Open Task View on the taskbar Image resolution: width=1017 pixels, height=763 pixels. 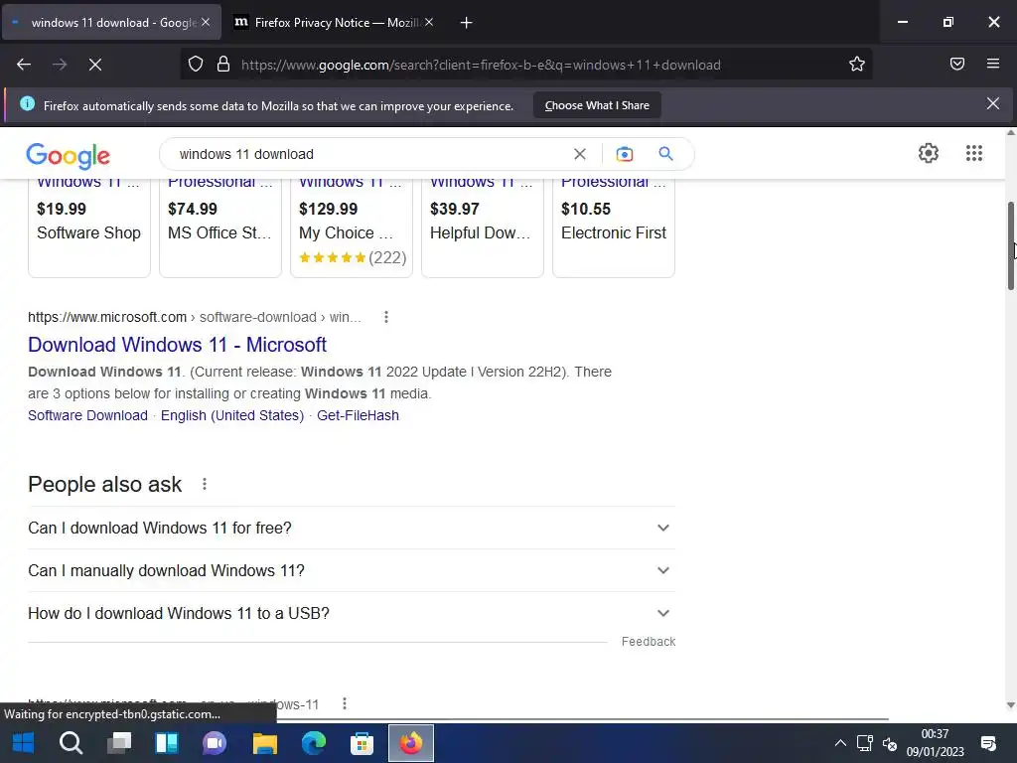point(119,743)
